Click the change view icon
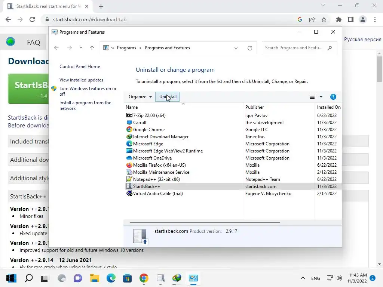 [x=312, y=97]
